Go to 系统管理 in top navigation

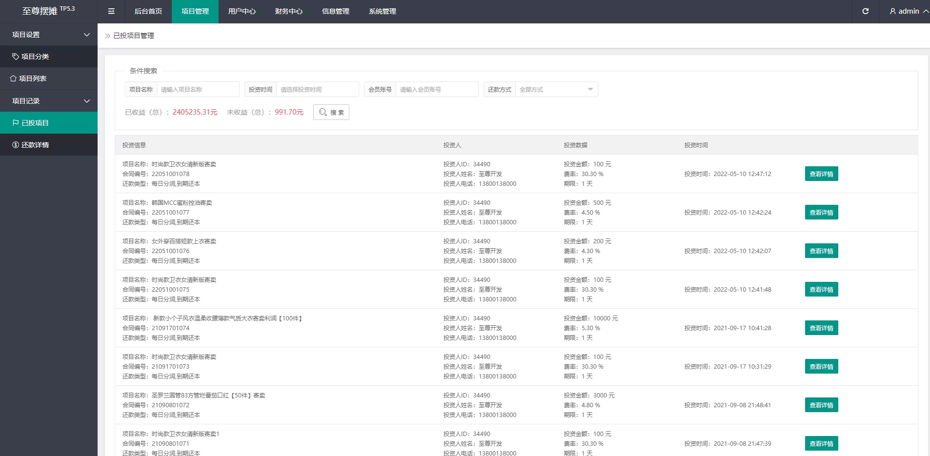coord(382,11)
